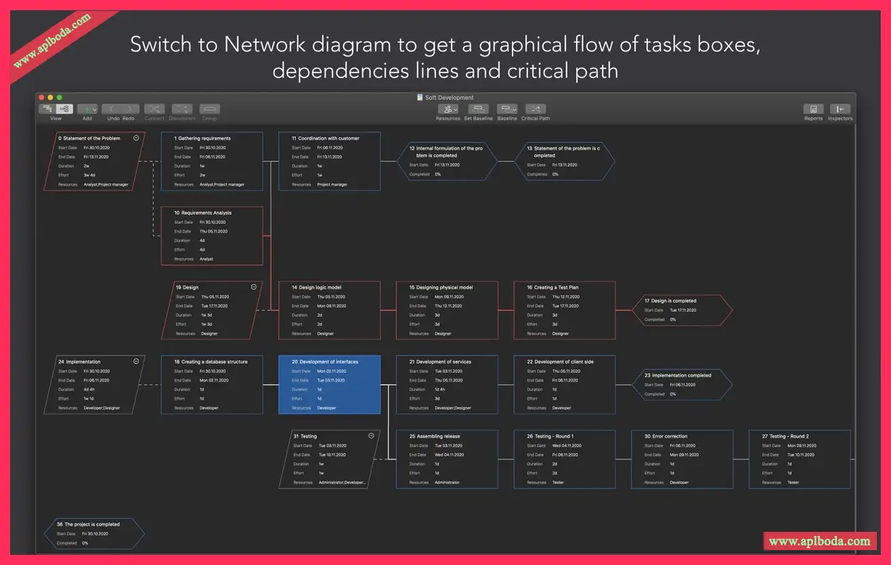This screenshot has width=891, height=565.
Task: Collapse the Statement of the Problem group
Action: 136,138
